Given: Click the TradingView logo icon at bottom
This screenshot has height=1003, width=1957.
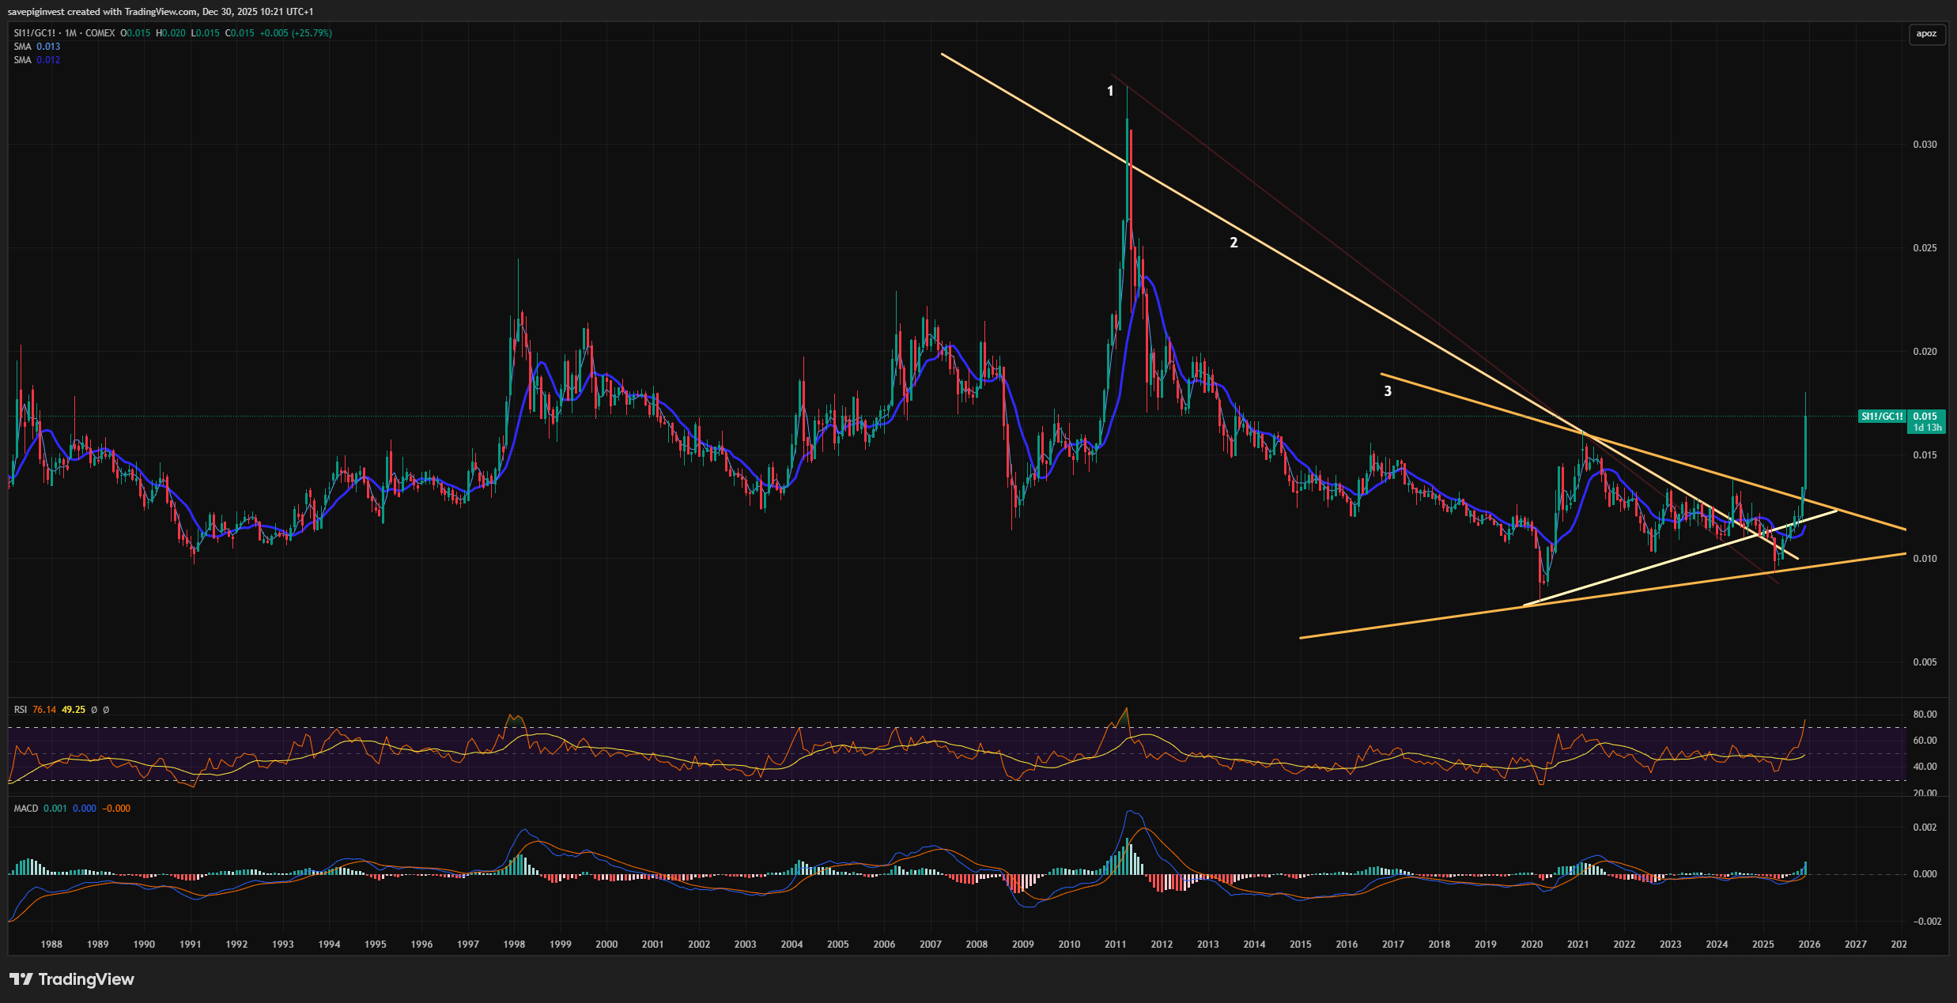Looking at the screenshot, I should coord(21,979).
